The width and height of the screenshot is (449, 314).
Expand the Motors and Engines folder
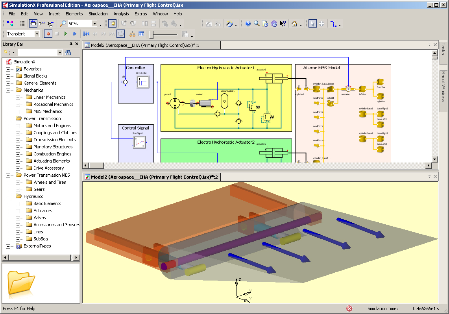tap(18, 126)
